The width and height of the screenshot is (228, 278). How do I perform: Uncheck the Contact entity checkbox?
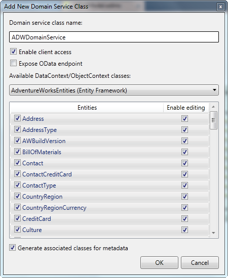17,163
